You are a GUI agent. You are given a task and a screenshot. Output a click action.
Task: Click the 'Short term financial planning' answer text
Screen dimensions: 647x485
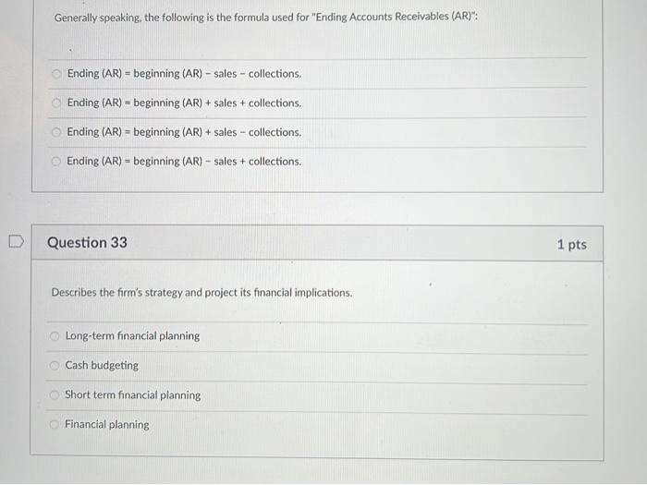[132, 395]
